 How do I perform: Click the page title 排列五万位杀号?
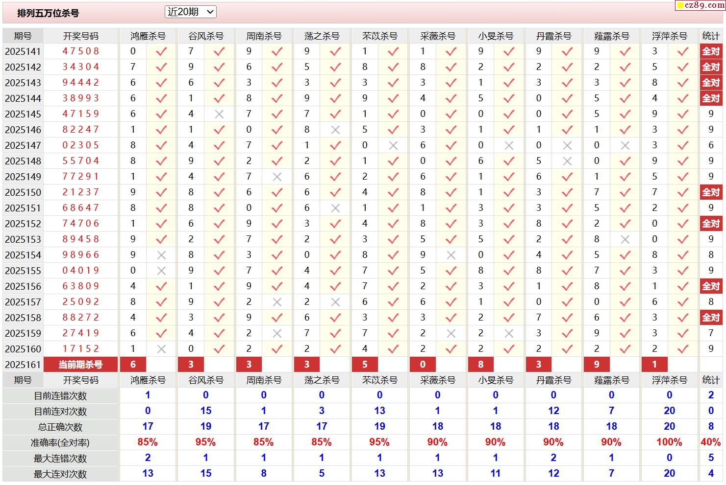(x=48, y=13)
